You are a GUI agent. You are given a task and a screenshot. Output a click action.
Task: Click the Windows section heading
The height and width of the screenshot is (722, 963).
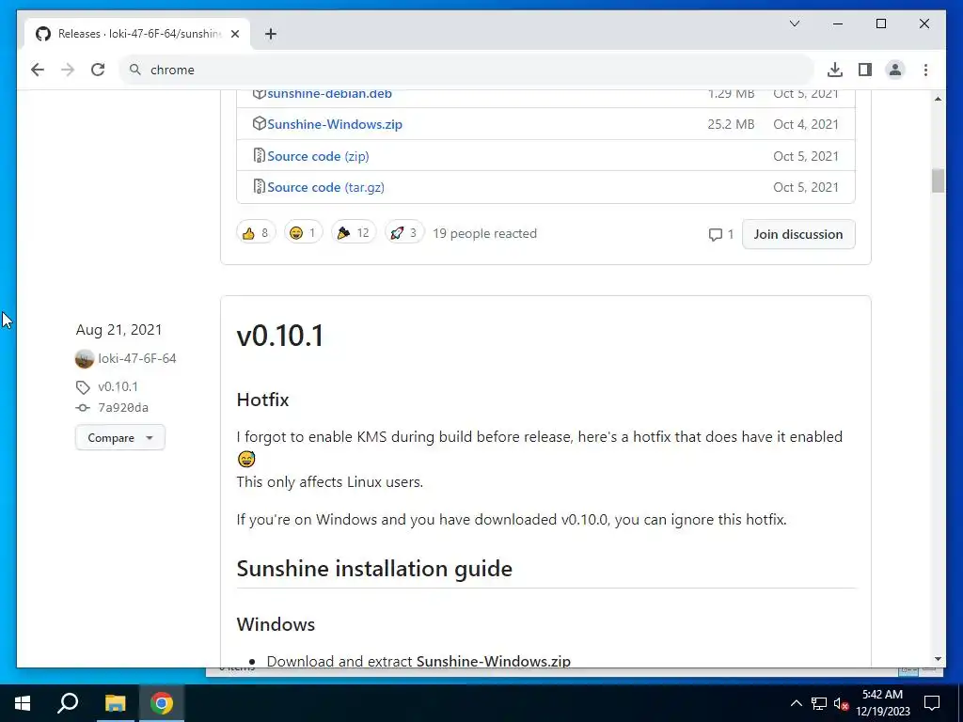pos(276,624)
